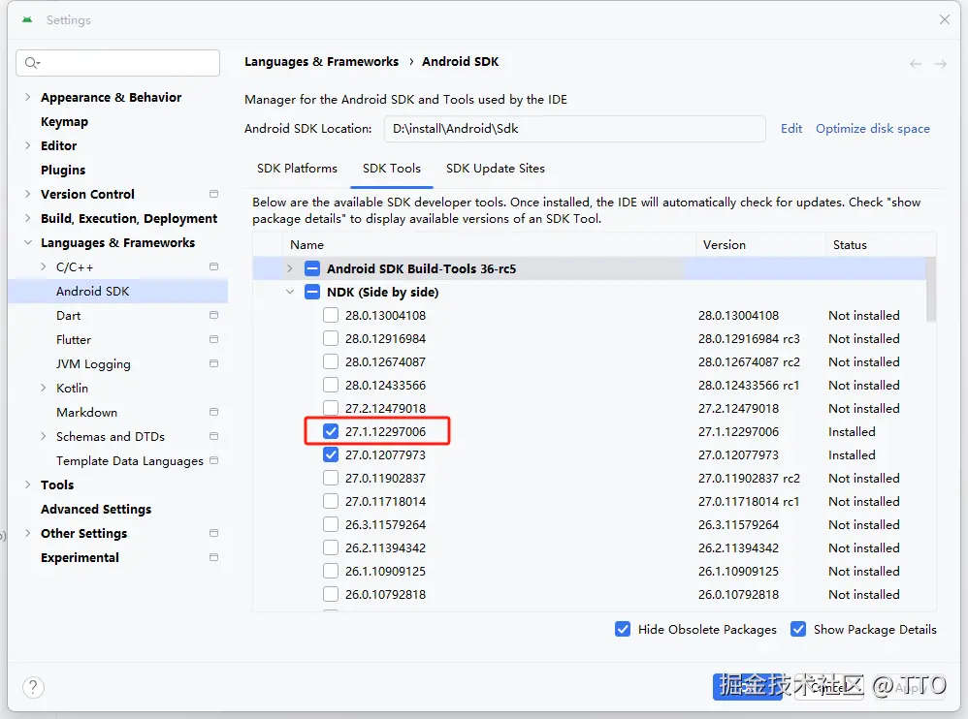
Task: Expand the Kotlin settings node
Action: click(44, 388)
